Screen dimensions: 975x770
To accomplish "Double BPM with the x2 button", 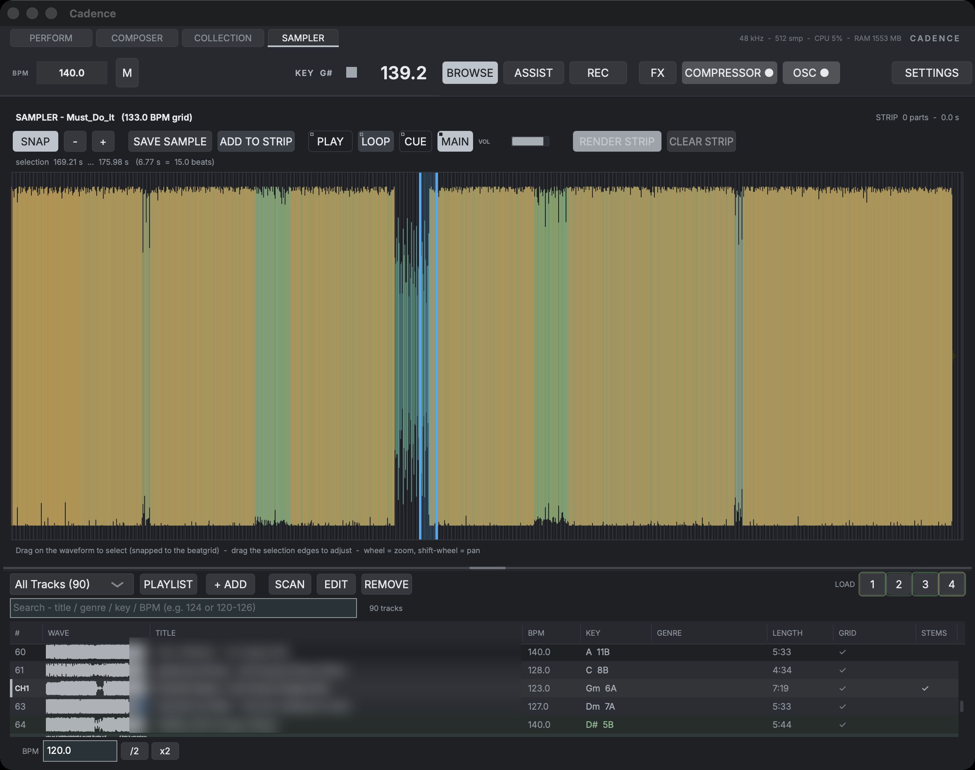I will coord(165,751).
